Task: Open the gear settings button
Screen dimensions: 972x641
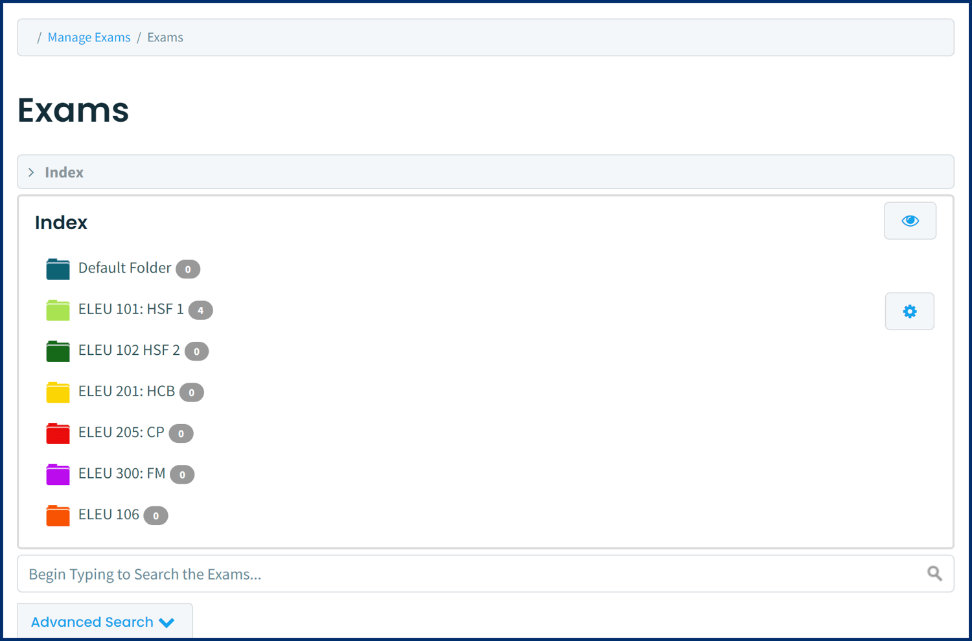Action: tap(910, 311)
